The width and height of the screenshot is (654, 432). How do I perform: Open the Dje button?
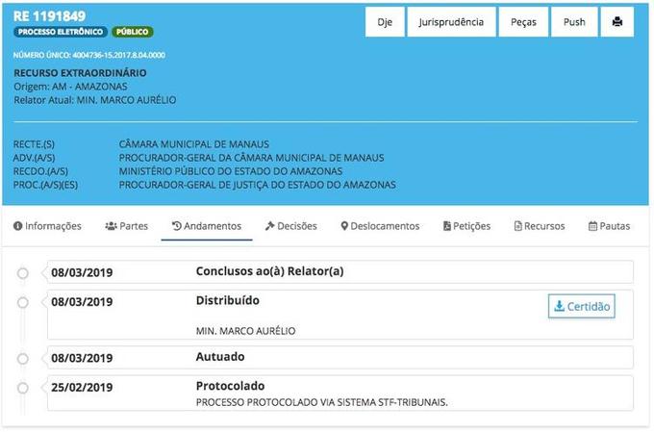click(385, 21)
